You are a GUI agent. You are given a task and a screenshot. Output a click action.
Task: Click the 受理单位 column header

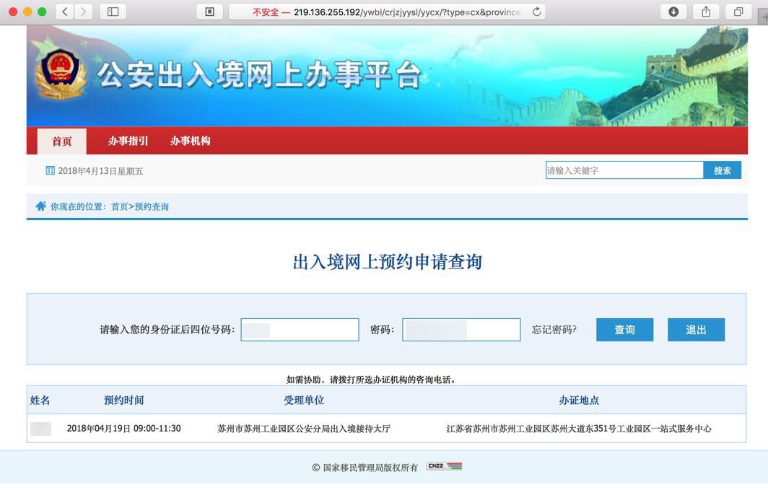(x=304, y=401)
